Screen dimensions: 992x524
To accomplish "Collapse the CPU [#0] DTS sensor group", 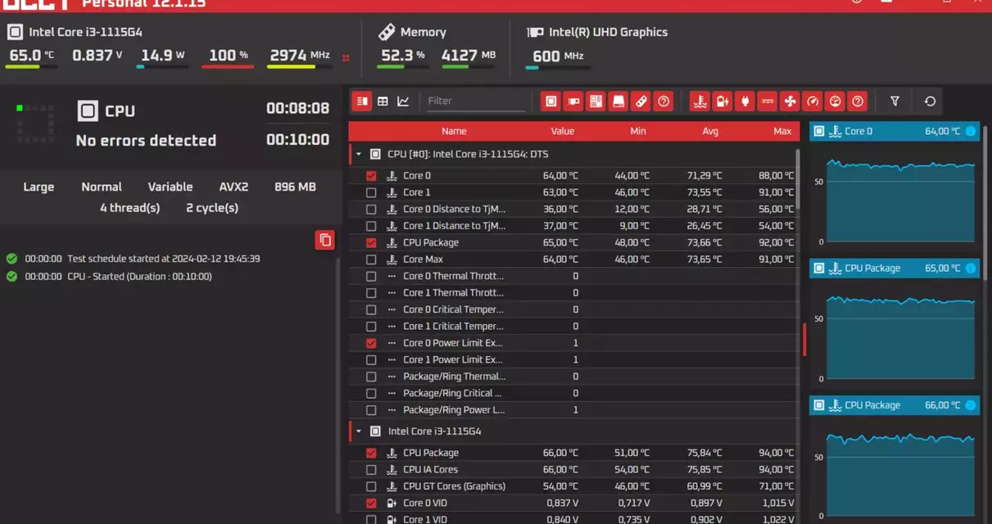I will pos(359,154).
